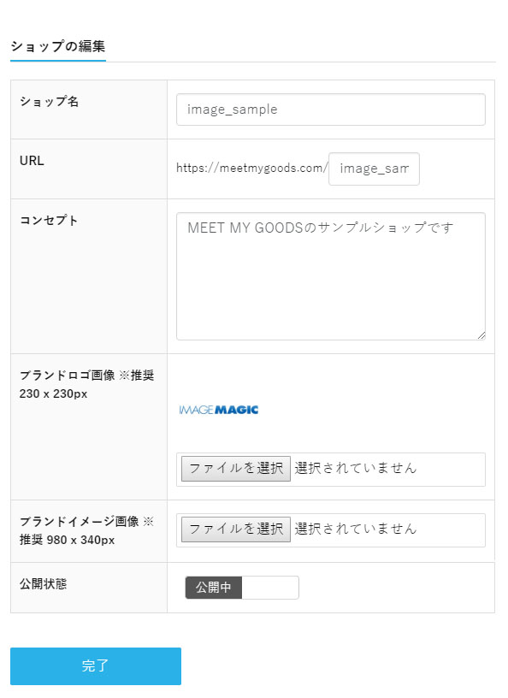
Task: Click the 公開状態 row label
Action: coord(43,583)
